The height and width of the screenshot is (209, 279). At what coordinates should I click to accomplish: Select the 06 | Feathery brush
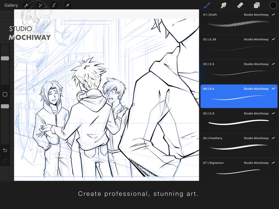click(239, 146)
